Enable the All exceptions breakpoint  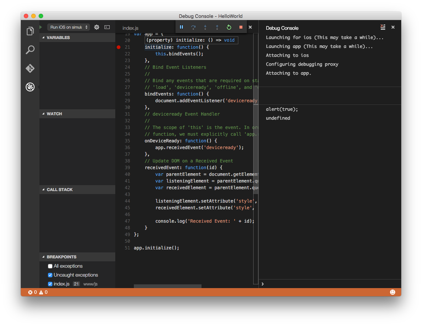tap(50, 266)
